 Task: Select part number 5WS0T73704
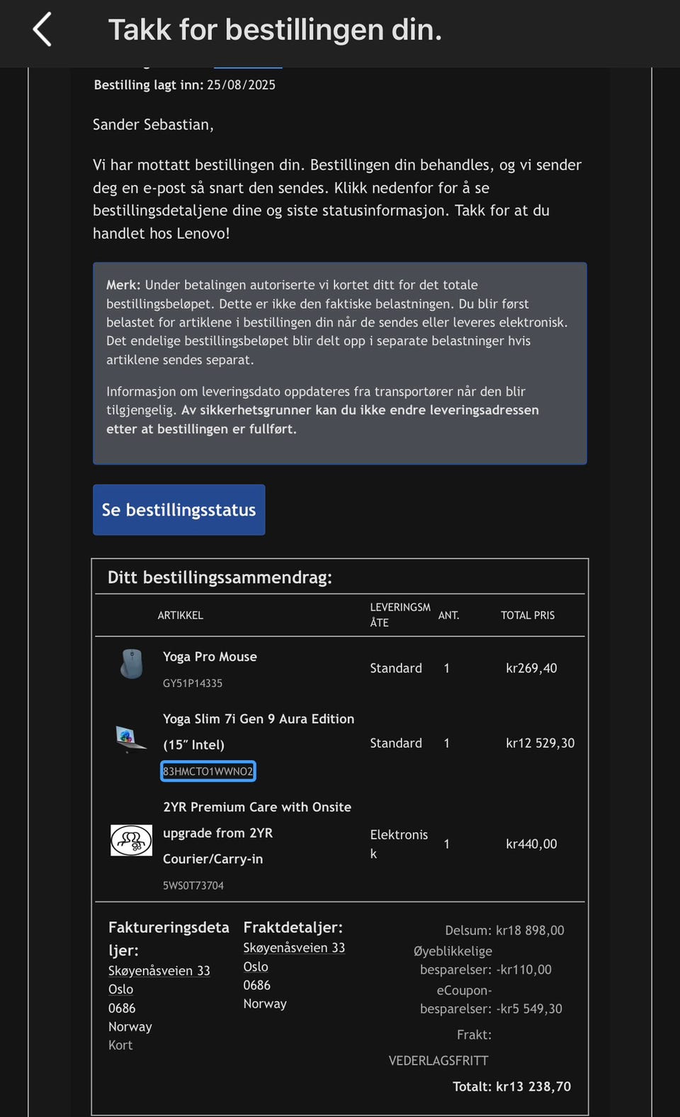click(x=193, y=885)
